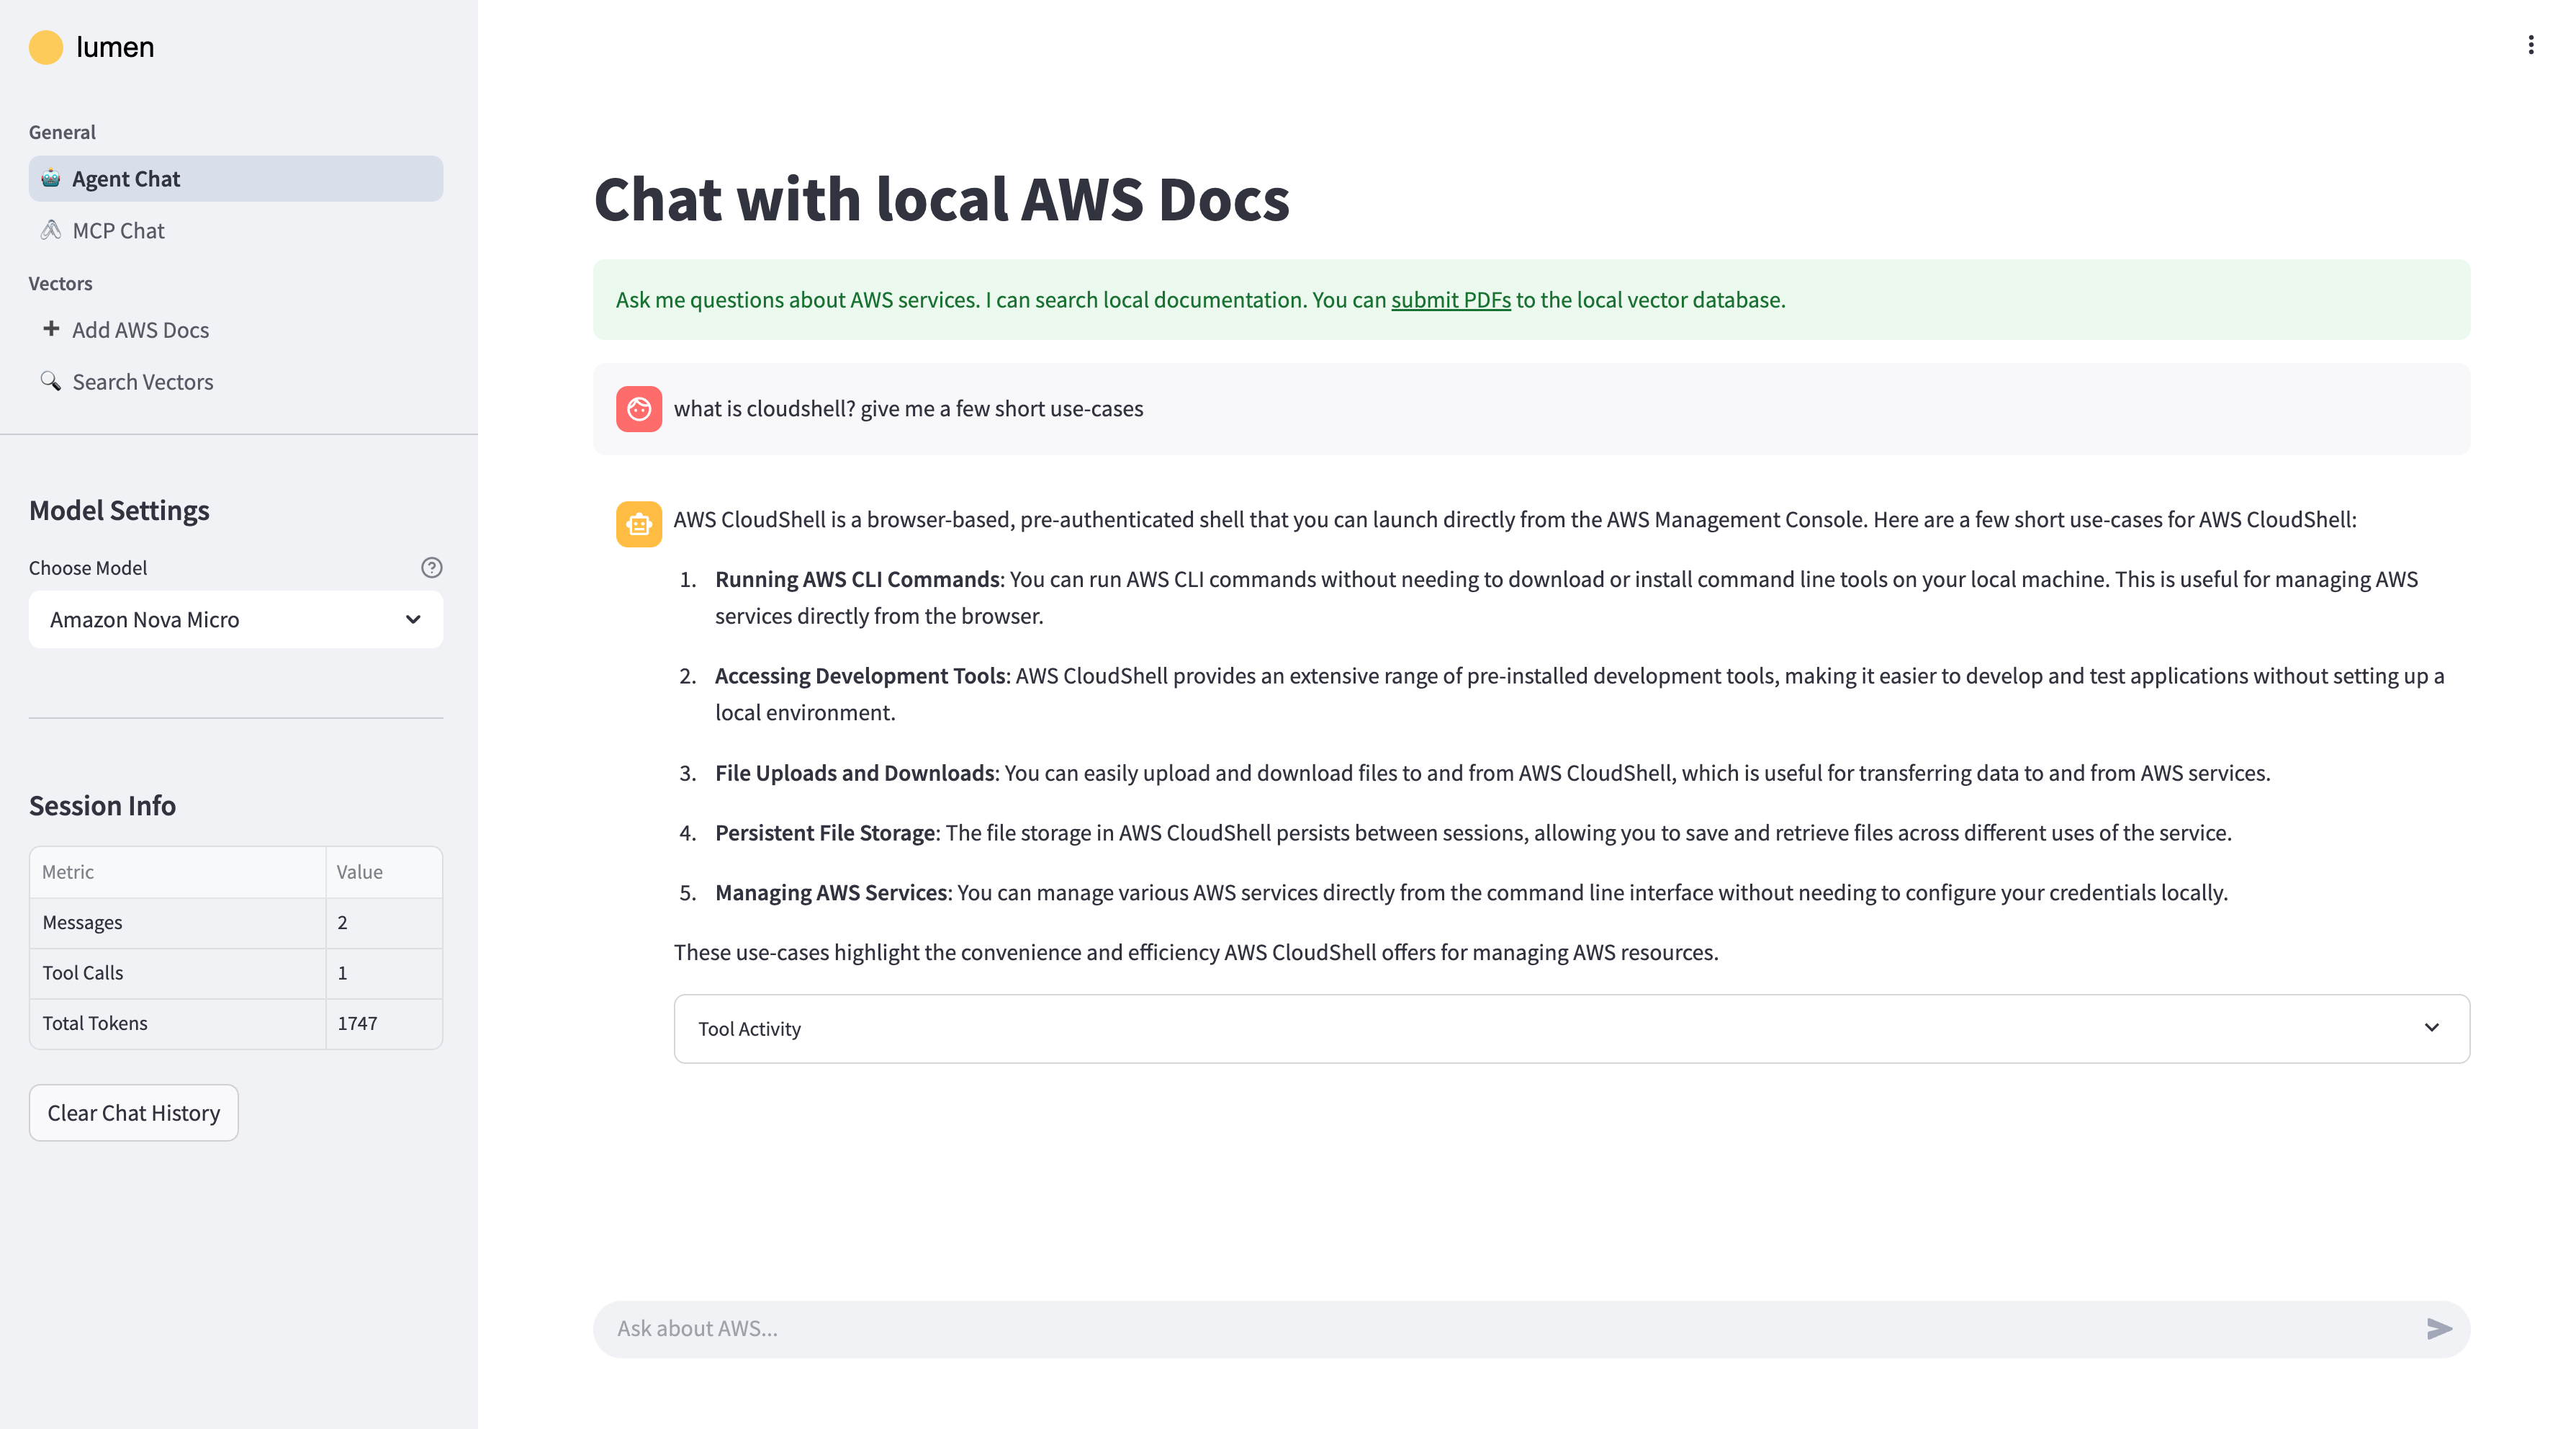
Task: Go to Add AWS Docs page
Action: click(236, 329)
